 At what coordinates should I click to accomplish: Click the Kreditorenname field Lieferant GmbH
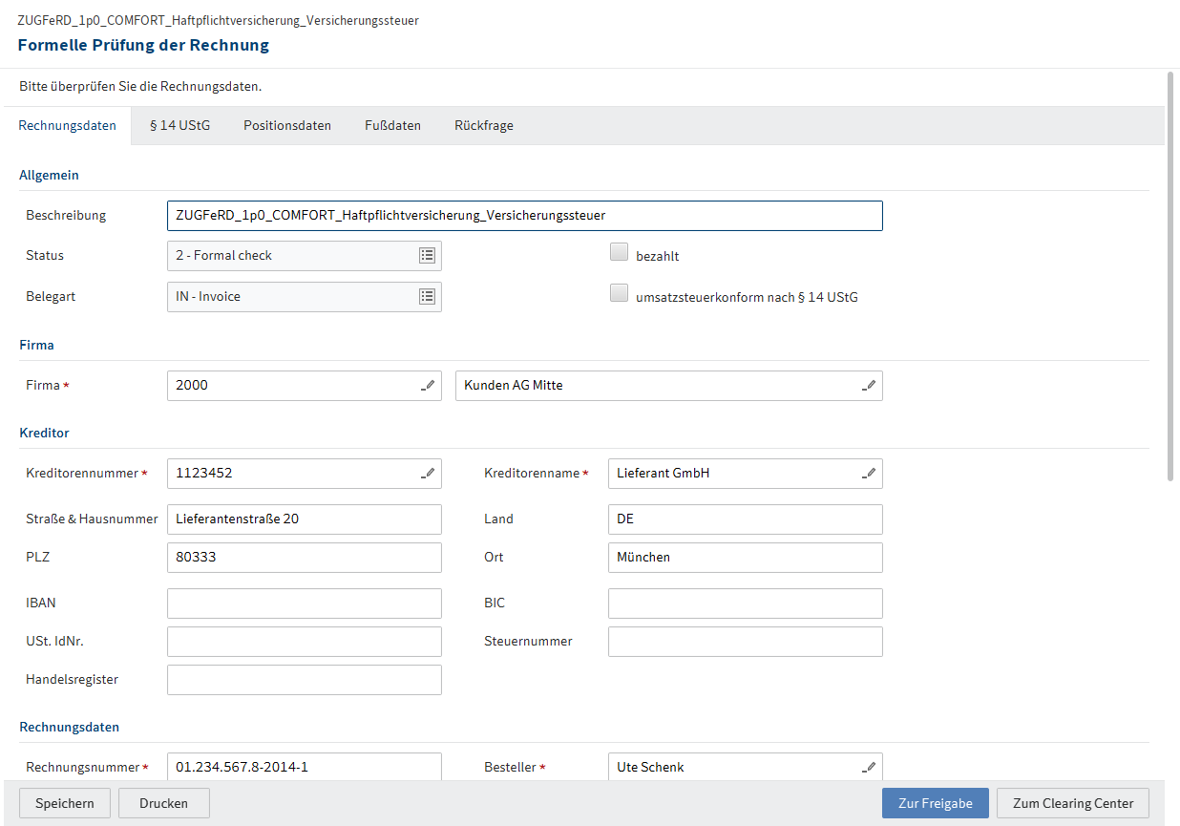click(746, 474)
